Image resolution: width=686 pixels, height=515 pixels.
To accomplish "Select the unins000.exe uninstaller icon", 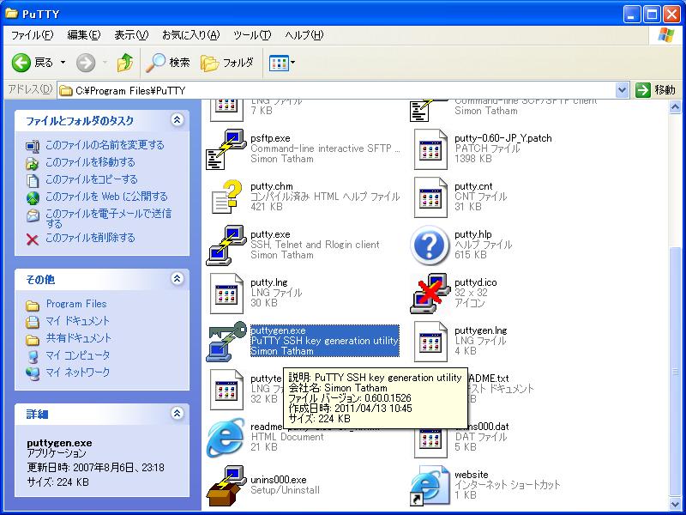I will 227,485.
